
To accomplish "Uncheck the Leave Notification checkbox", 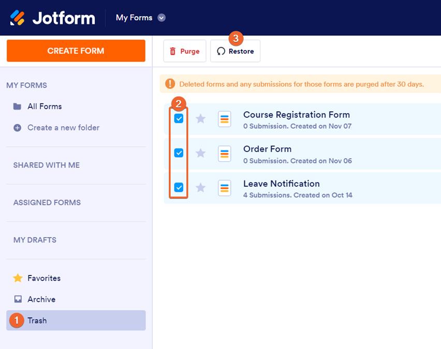I will [179, 187].
